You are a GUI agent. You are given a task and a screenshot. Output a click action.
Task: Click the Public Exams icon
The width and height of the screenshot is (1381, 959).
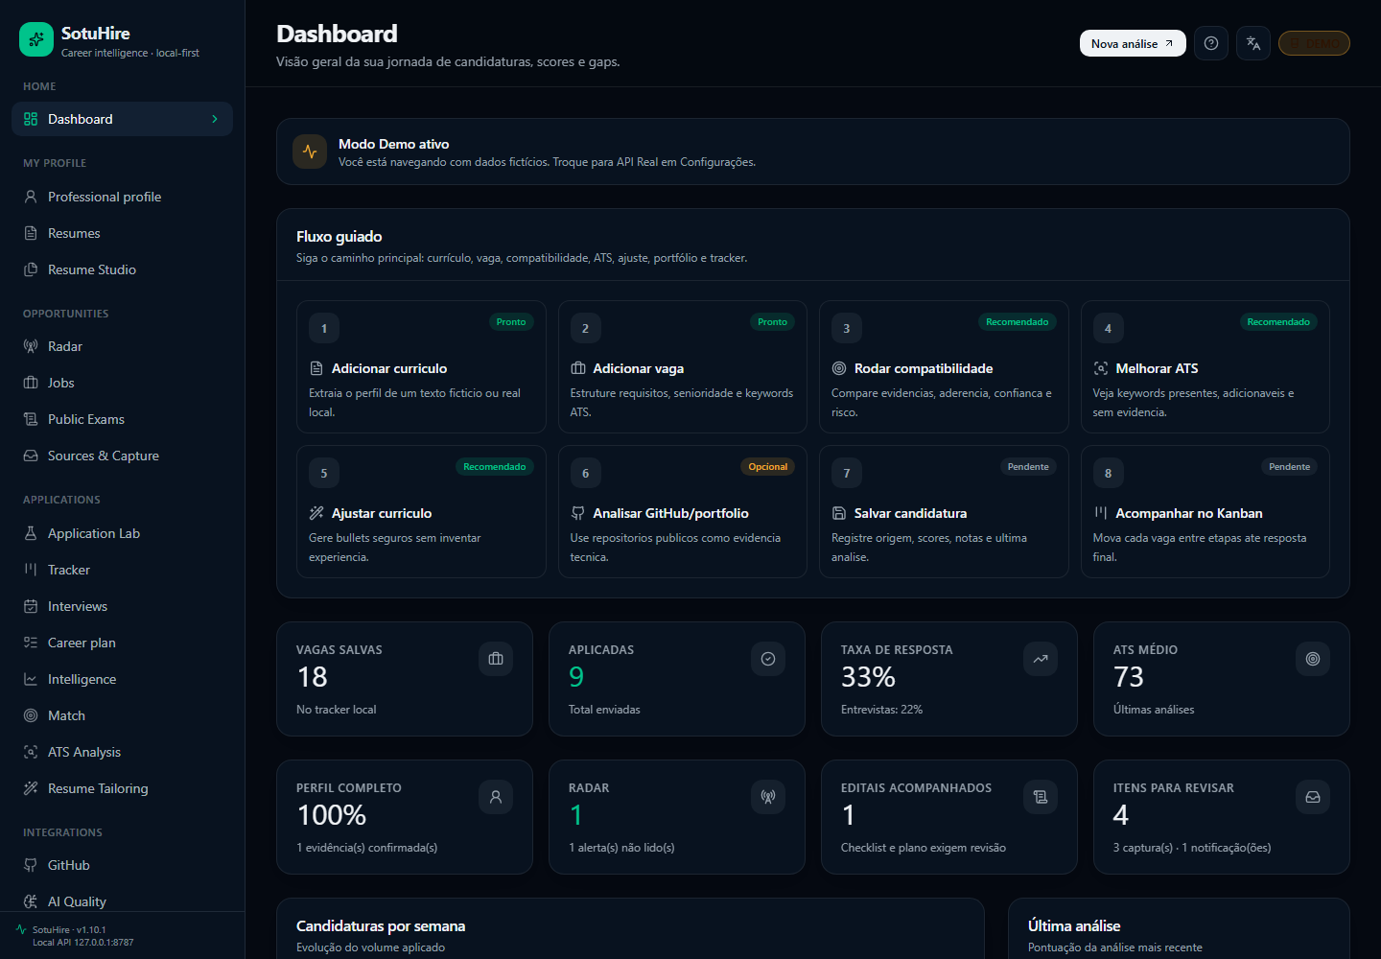point(31,419)
